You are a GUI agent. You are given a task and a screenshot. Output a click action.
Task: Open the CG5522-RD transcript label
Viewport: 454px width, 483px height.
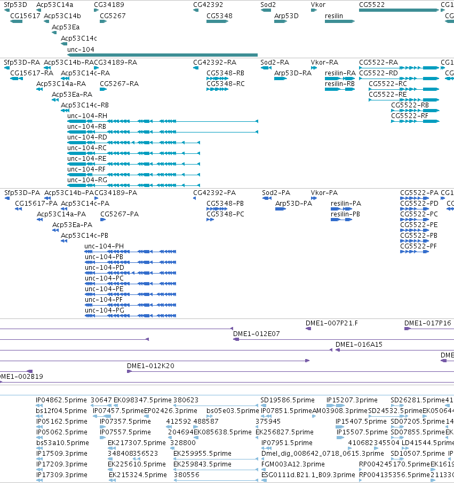pyautogui.click(x=378, y=73)
